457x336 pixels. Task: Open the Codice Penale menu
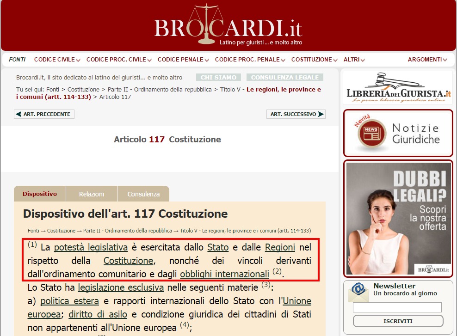tap(180, 60)
